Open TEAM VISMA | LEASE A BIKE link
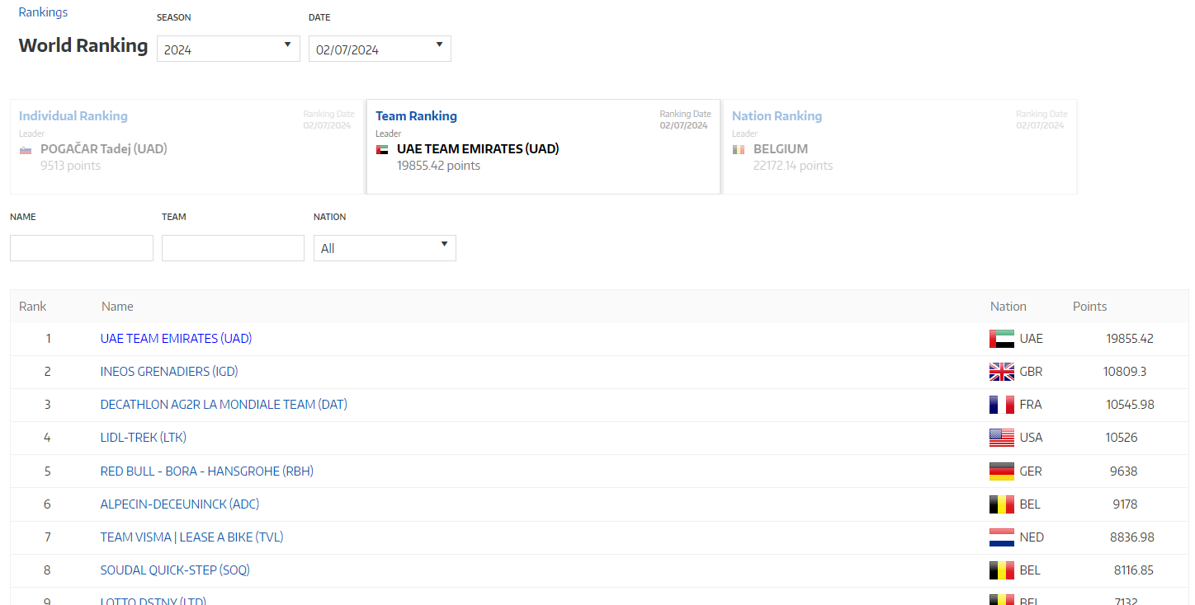Screen dimensions: 1195x605 click(x=191, y=537)
